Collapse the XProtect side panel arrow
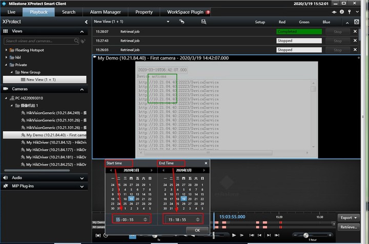This screenshot has width=369, height=244. pyautogui.click(x=86, y=22)
